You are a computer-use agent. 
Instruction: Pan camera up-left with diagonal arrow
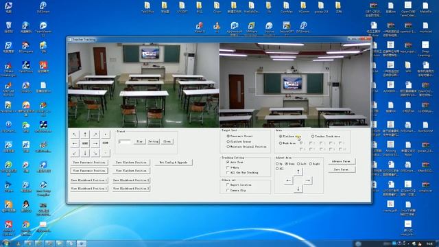tap(75, 134)
